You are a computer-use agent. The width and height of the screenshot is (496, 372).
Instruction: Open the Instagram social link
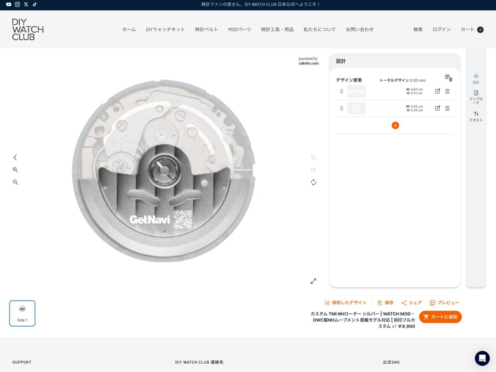tap(17, 4)
